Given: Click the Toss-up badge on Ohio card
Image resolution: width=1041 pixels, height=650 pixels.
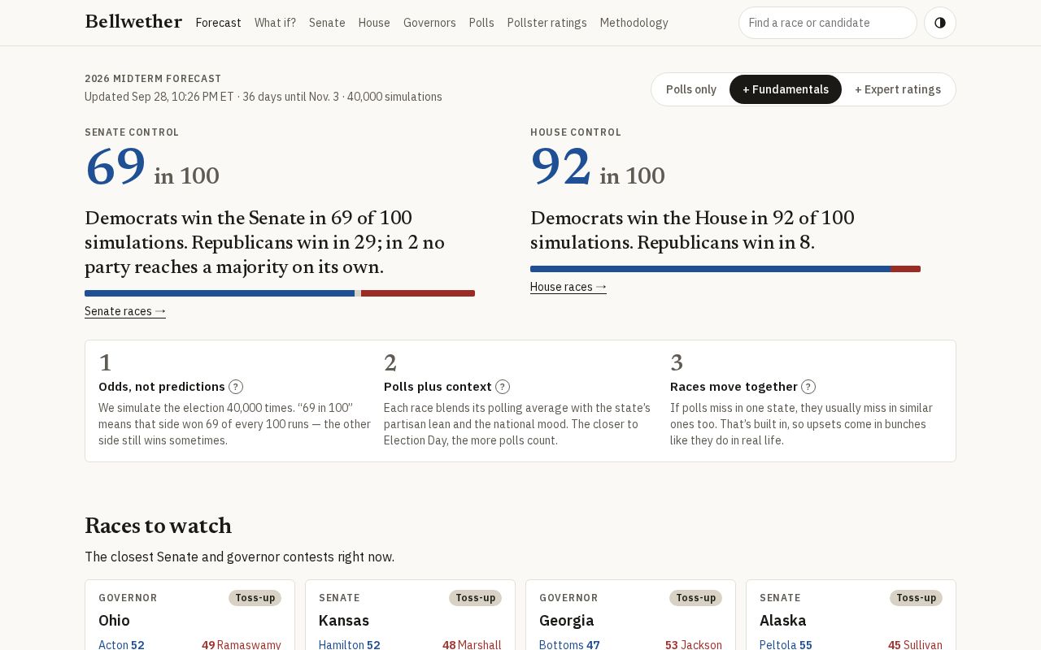Looking at the screenshot, I should (x=255, y=598).
